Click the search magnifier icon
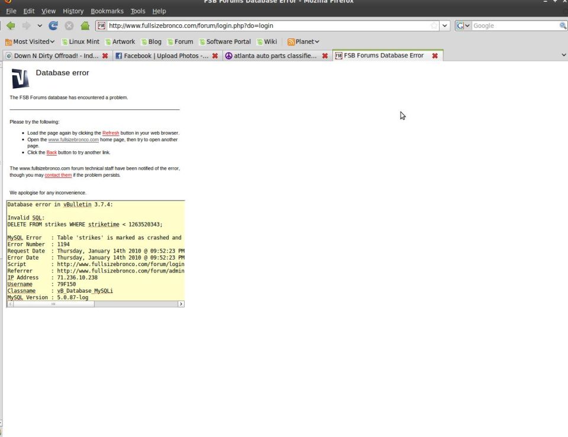This screenshot has width=568, height=437. pos(563,25)
